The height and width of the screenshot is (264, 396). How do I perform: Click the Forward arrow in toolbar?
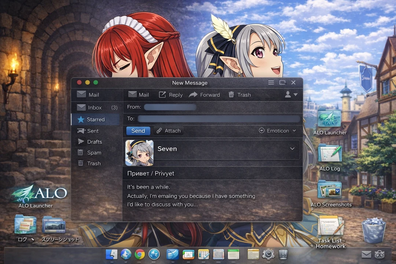click(193, 95)
